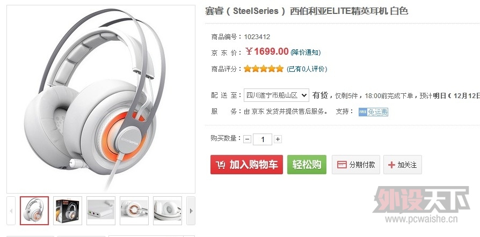480x237 pixels.
Task: Select the fourth headset side-view thumbnail
Action: click(x=134, y=211)
